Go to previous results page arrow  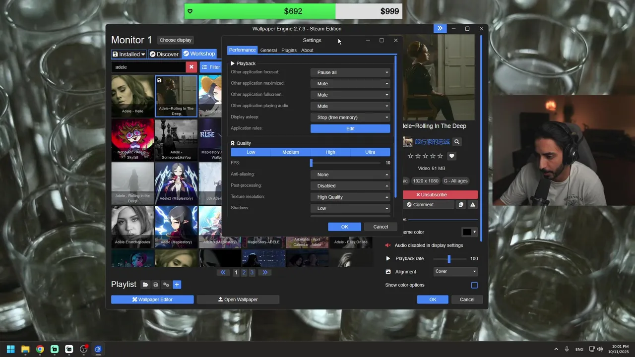tap(223, 272)
